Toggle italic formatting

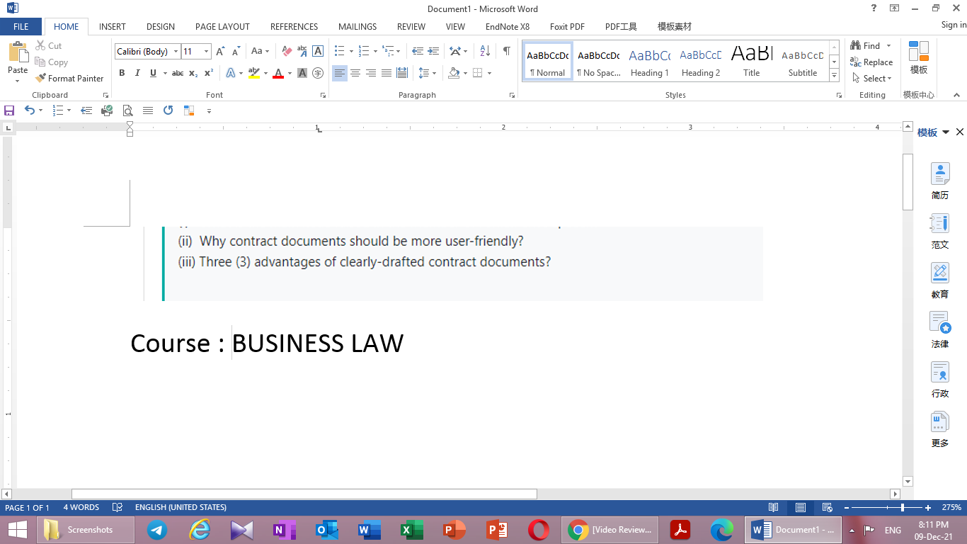click(137, 73)
